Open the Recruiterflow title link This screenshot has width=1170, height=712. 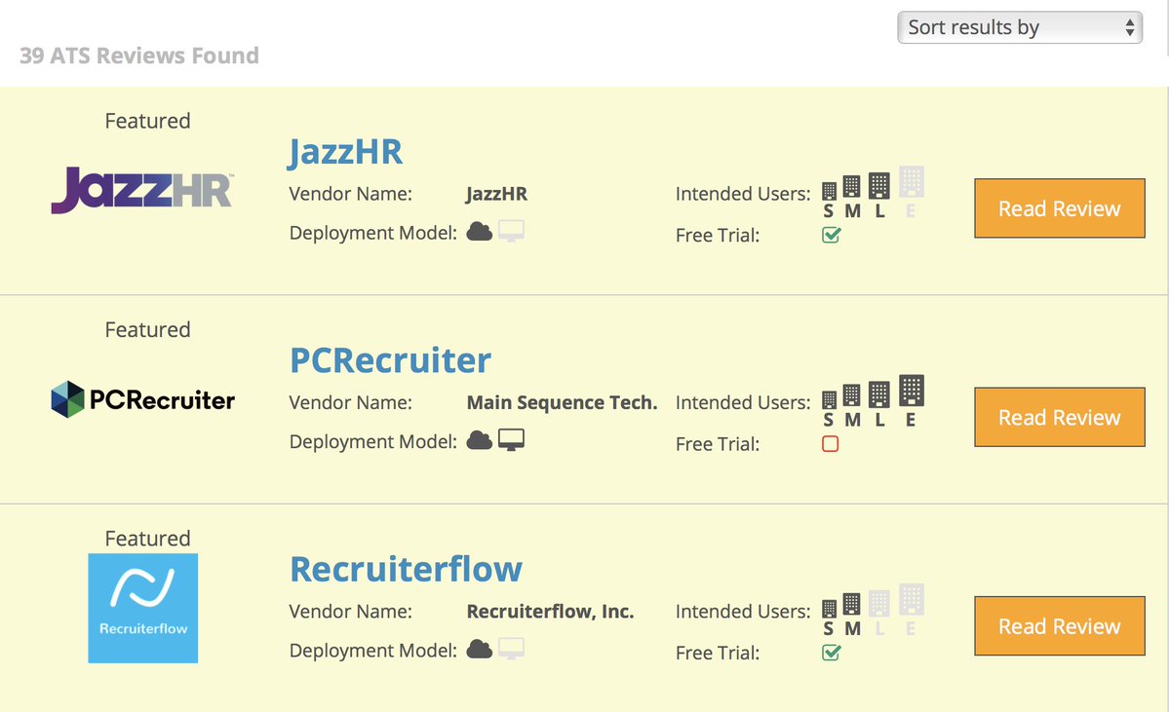tap(406, 569)
